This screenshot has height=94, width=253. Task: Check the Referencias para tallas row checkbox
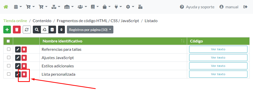pyautogui.click(x=9, y=49)
